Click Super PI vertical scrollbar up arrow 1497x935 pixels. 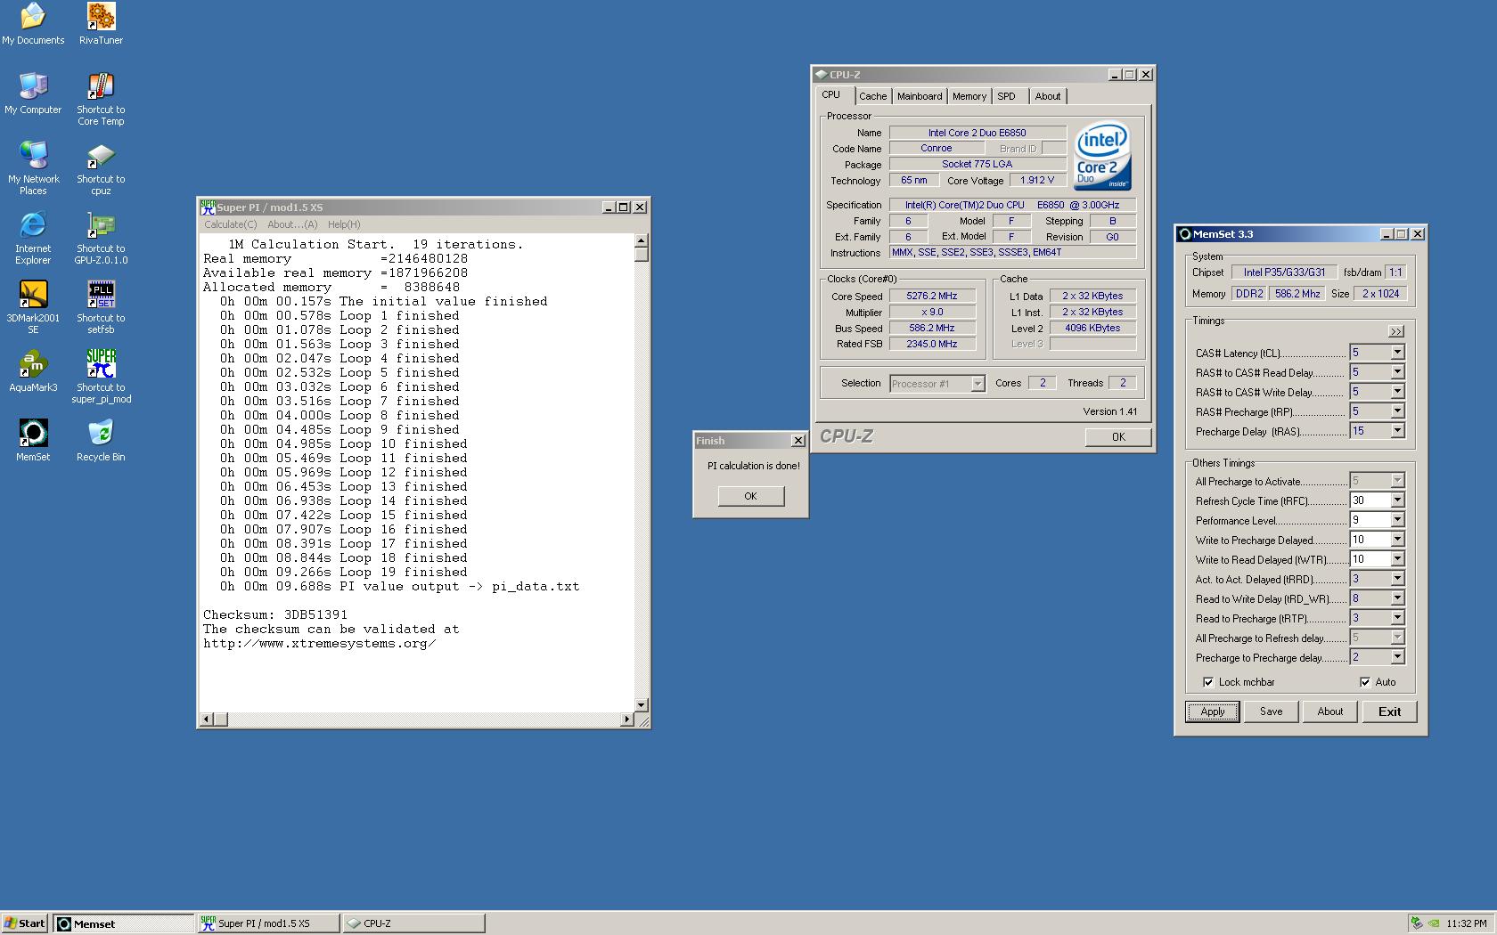(641, 240)
